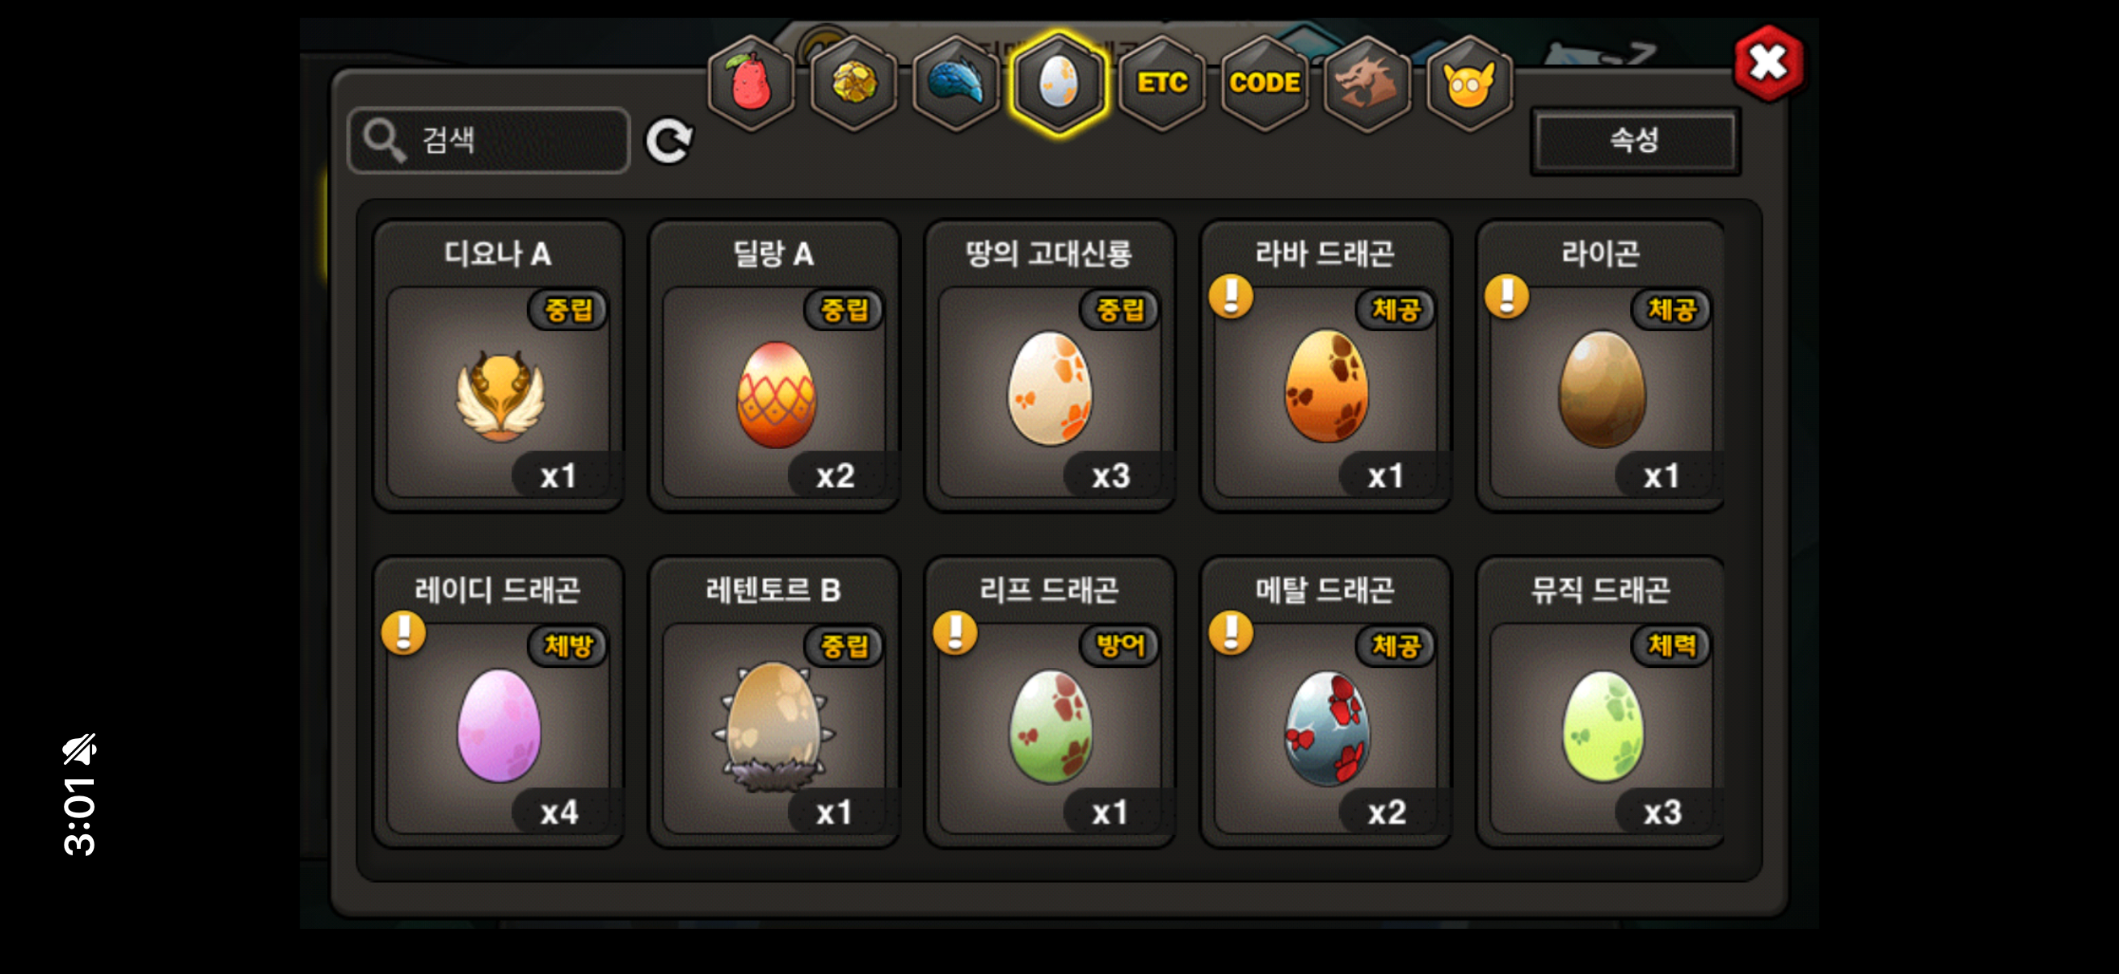Switch to the CODE tab
This screenshot has height=974, width=2119.
coord(1264,83)
